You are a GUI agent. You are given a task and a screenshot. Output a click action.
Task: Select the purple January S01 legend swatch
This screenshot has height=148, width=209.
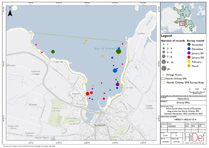point(189,53)
